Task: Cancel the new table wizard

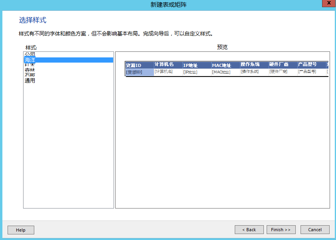Action: [315, 230]
